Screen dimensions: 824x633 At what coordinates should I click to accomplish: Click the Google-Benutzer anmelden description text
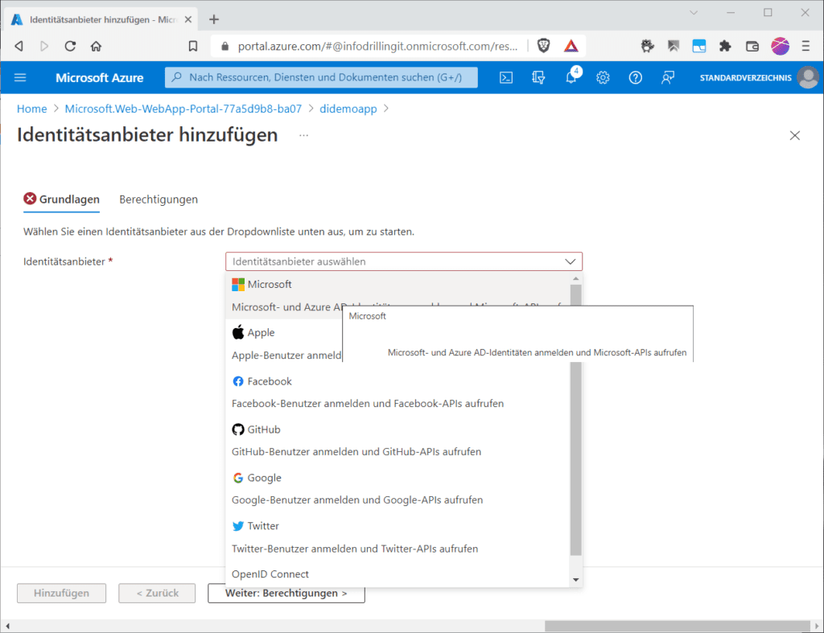[x=357, y=500]
